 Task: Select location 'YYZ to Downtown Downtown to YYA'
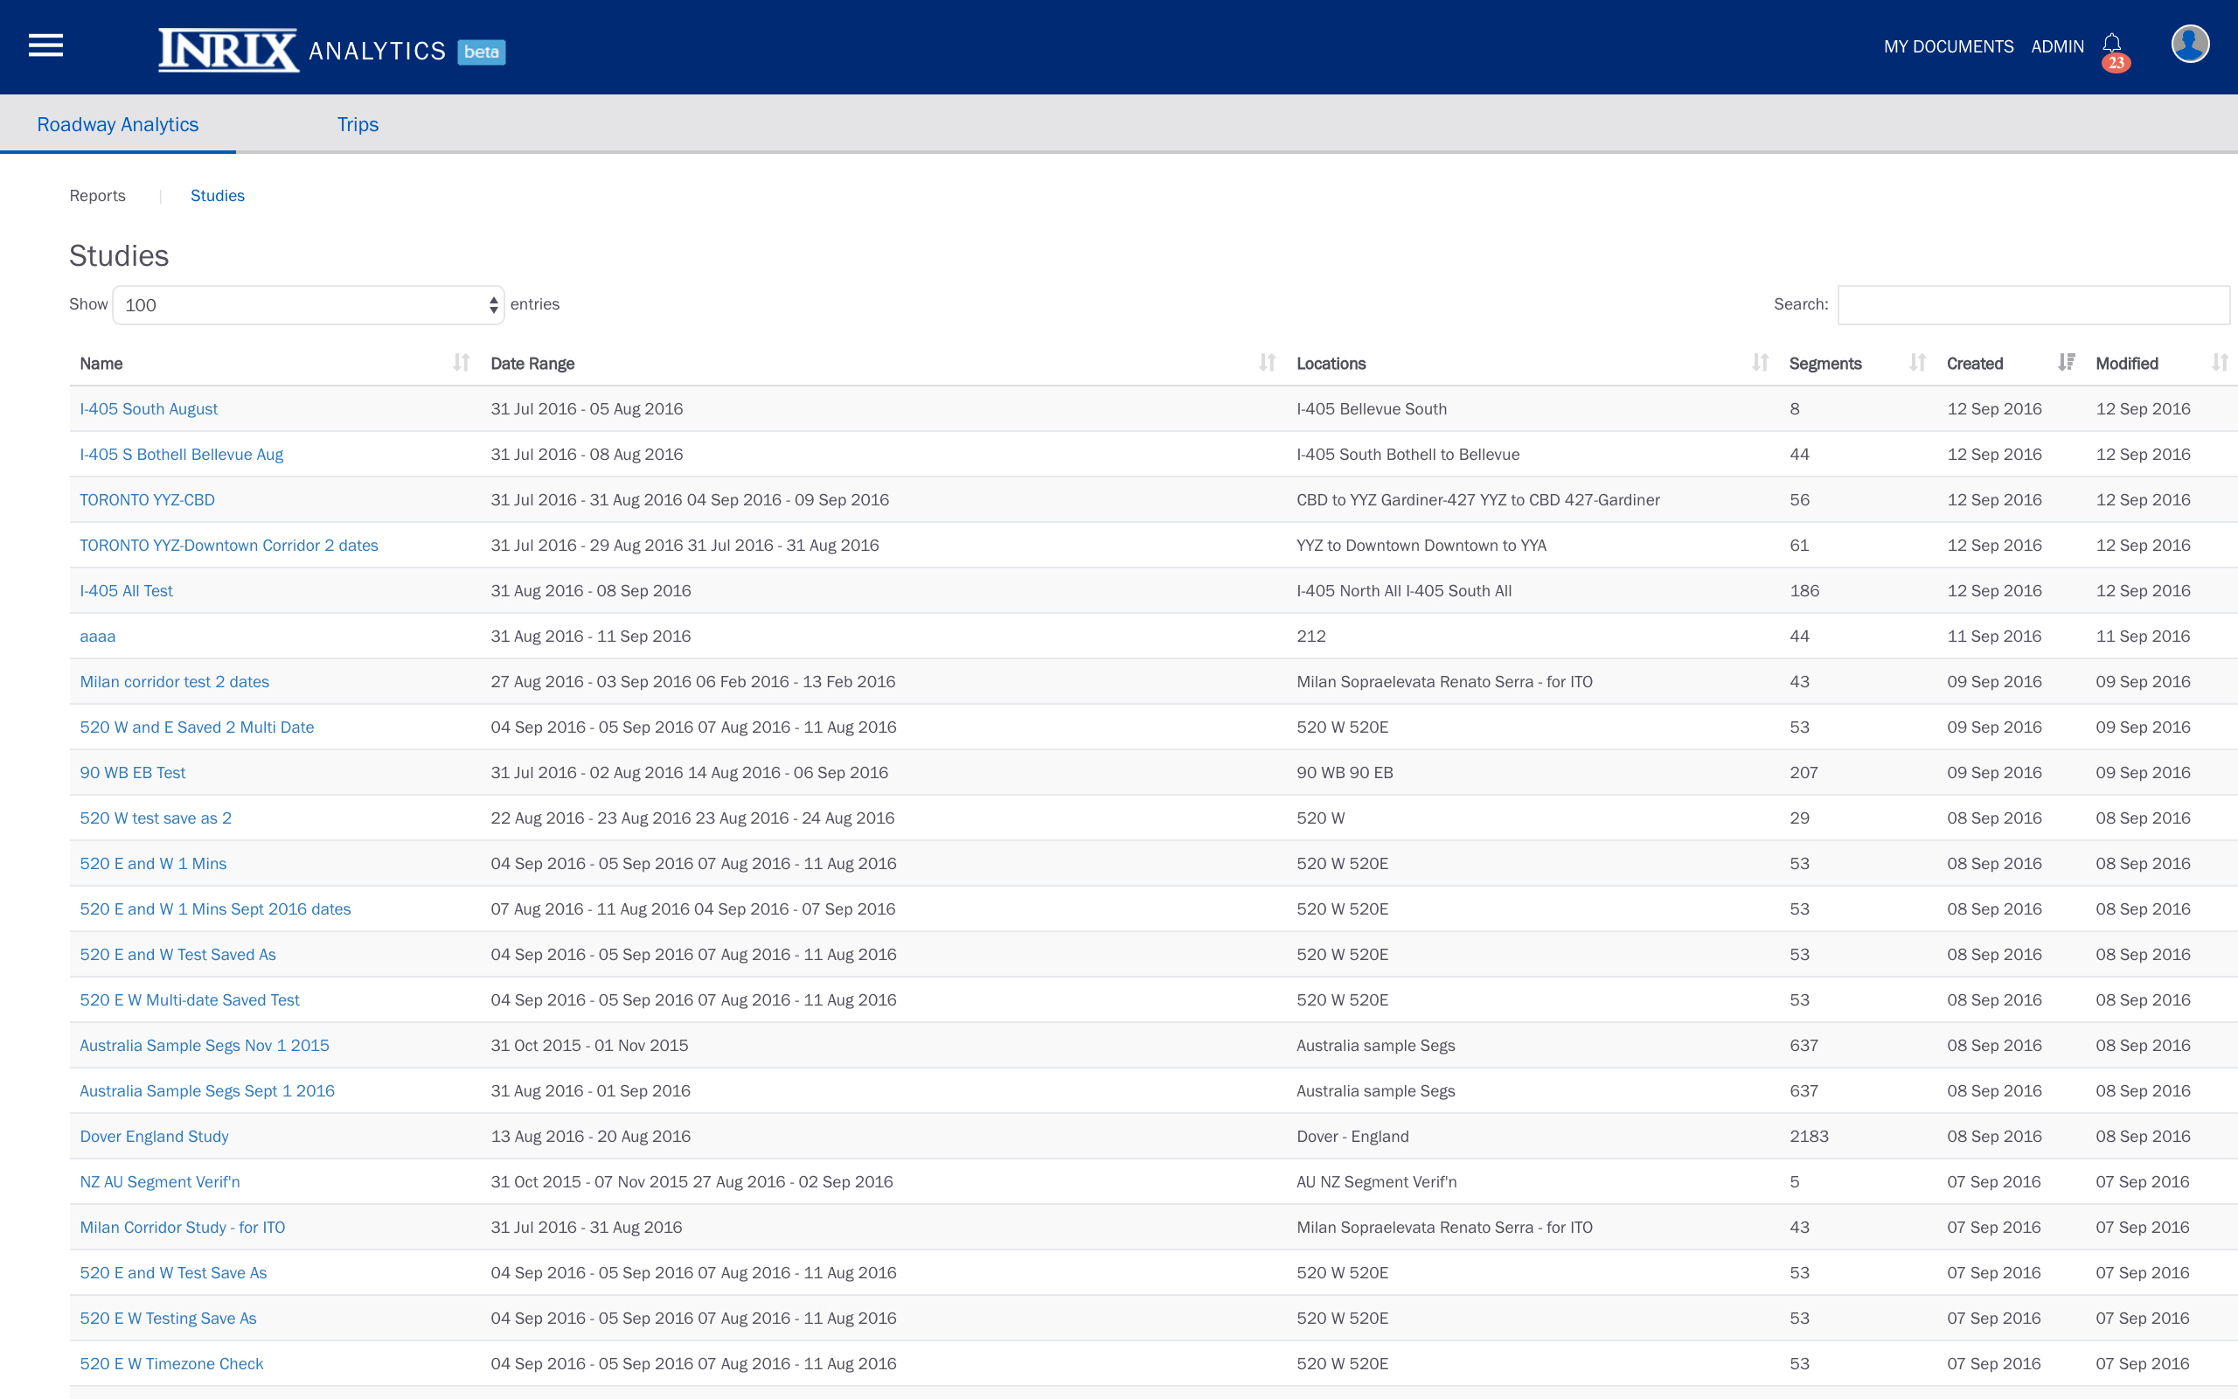coord(1421,545)
